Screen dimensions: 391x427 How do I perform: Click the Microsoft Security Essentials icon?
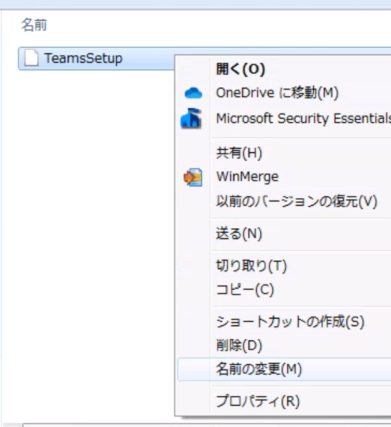191,119
